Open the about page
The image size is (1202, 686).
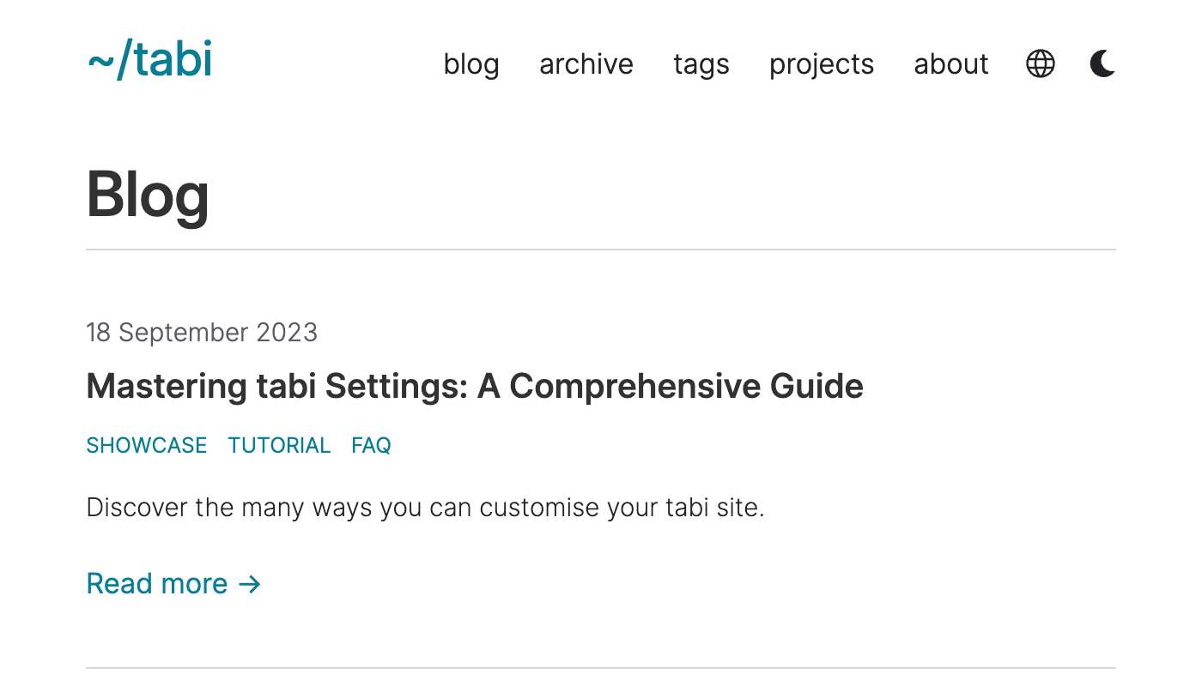click(x=950, y=64)
